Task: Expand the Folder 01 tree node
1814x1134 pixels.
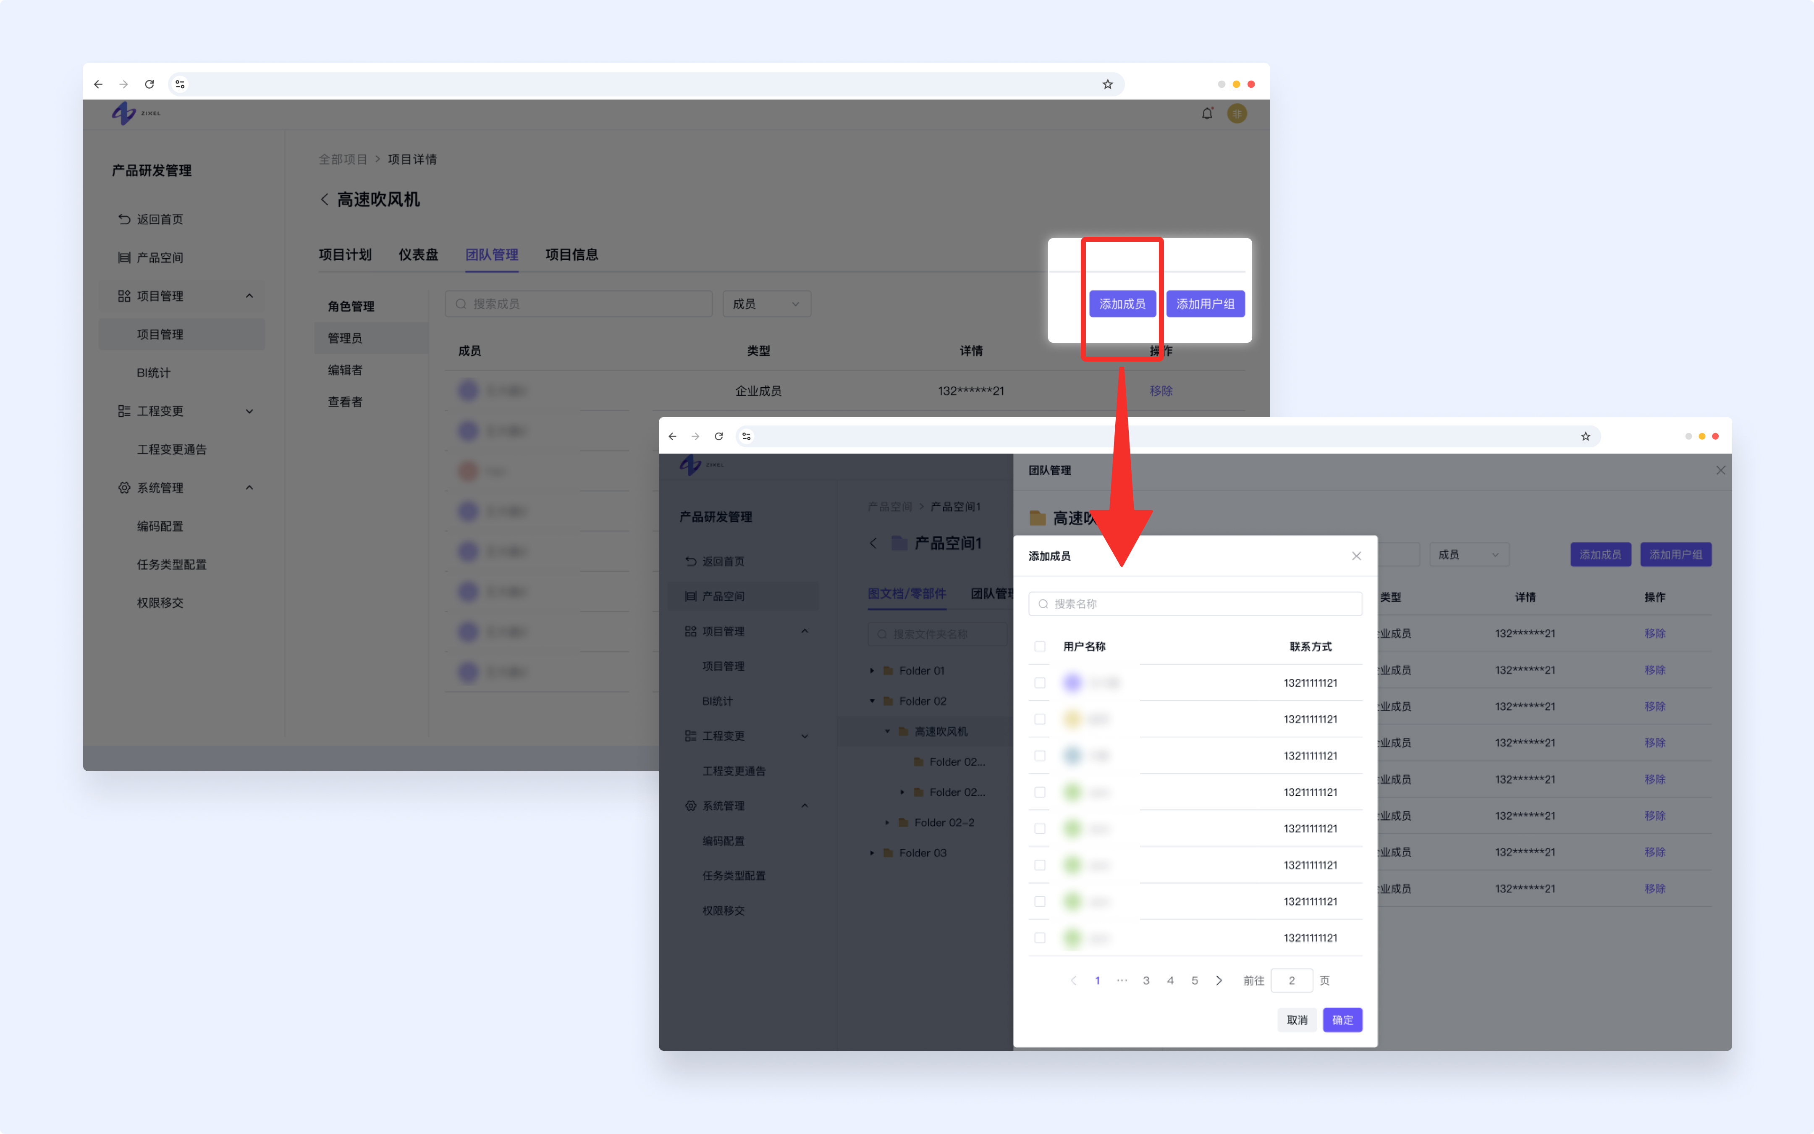Action: click(872, 670)
